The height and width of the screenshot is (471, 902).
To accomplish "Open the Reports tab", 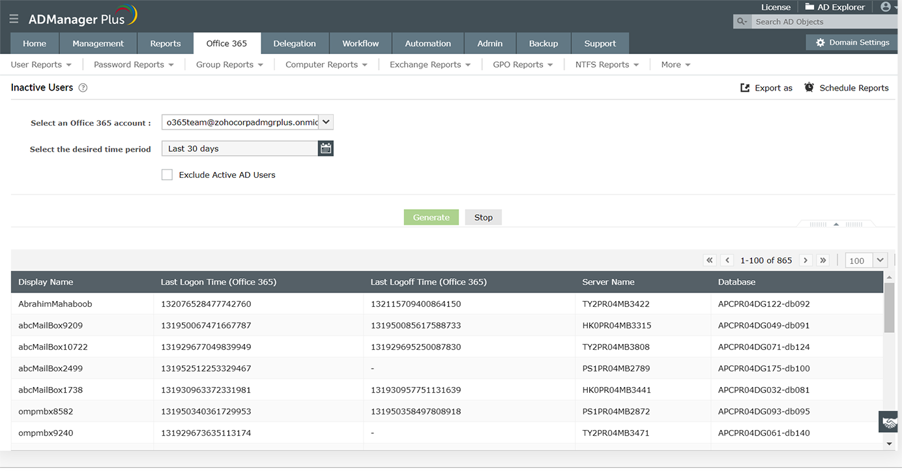I will [166, 44].
